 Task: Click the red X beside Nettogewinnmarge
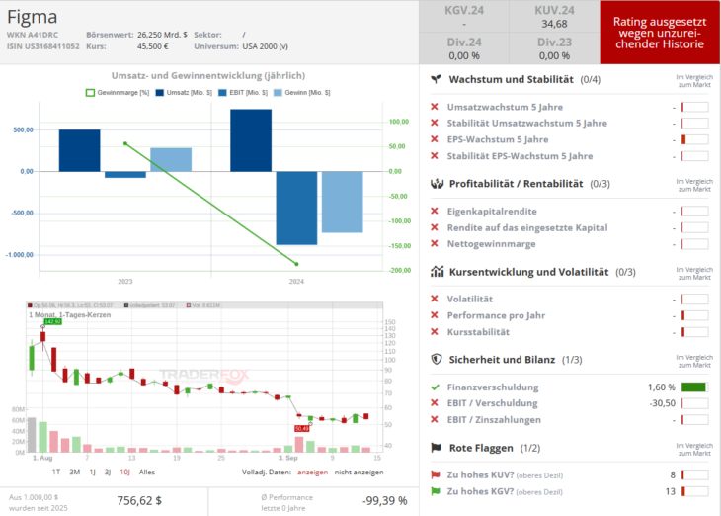[434, 243]
